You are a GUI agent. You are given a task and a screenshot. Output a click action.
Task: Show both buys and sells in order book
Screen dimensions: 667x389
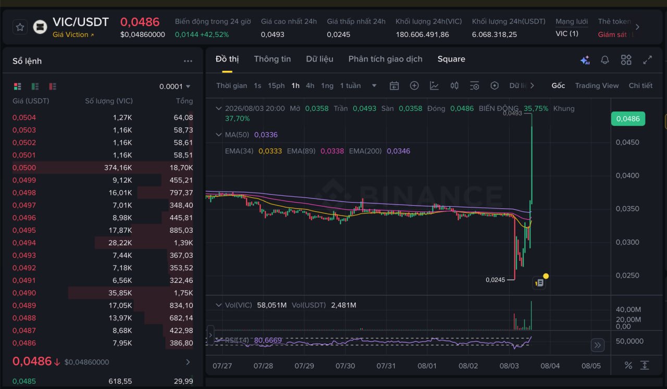coord(18,86)
